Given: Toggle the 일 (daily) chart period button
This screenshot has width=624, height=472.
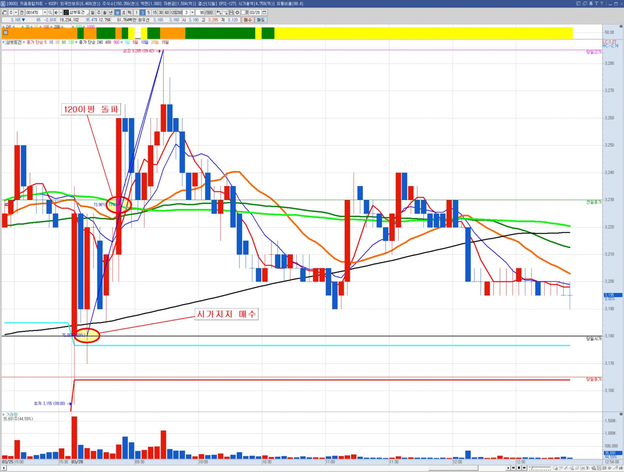Looking at the screenshot, I should 93,12.
